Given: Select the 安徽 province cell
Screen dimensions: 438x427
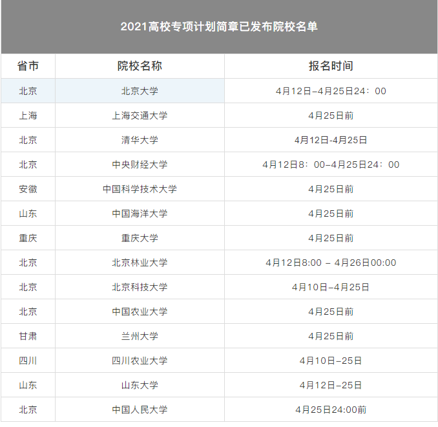Looking at the screenshot, I should click(x=28, y=189).
